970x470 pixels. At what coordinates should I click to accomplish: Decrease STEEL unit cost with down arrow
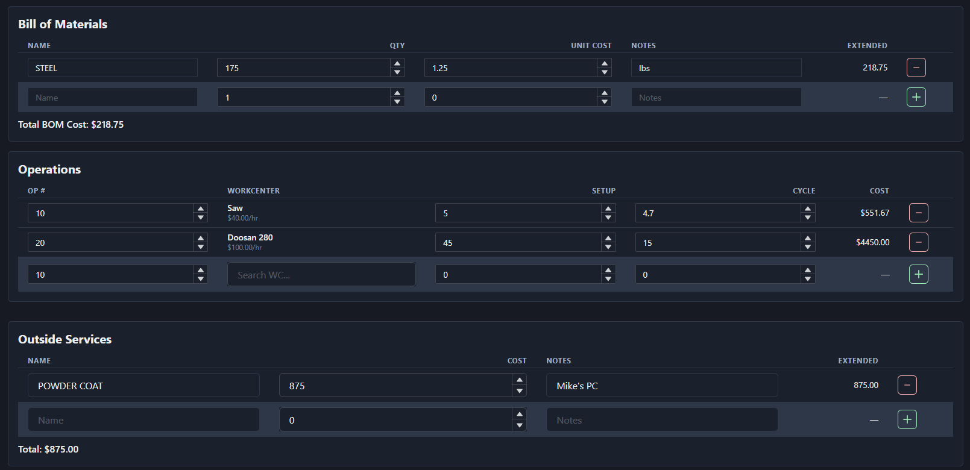pos(604,72)
